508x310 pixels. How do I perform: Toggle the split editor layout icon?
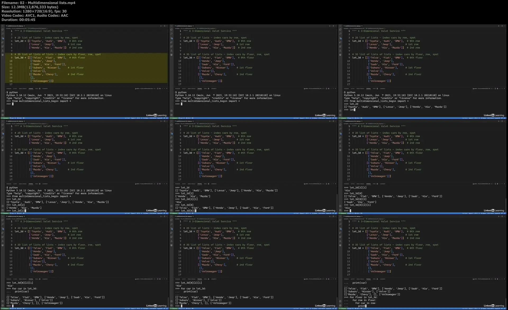pyautogui.click(x=164, y=26)
